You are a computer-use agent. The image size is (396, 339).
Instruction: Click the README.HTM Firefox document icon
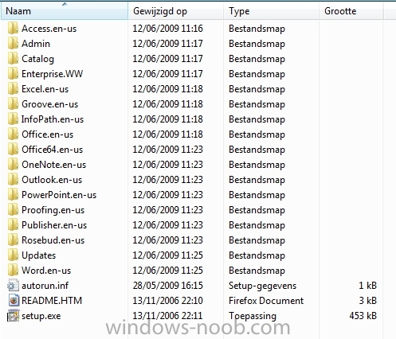[x=14, y=301]
